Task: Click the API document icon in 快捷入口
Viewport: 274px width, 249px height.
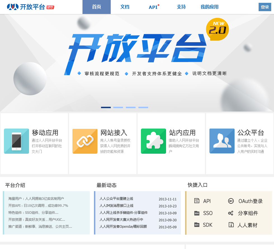Action: click(x=197, y=201)
